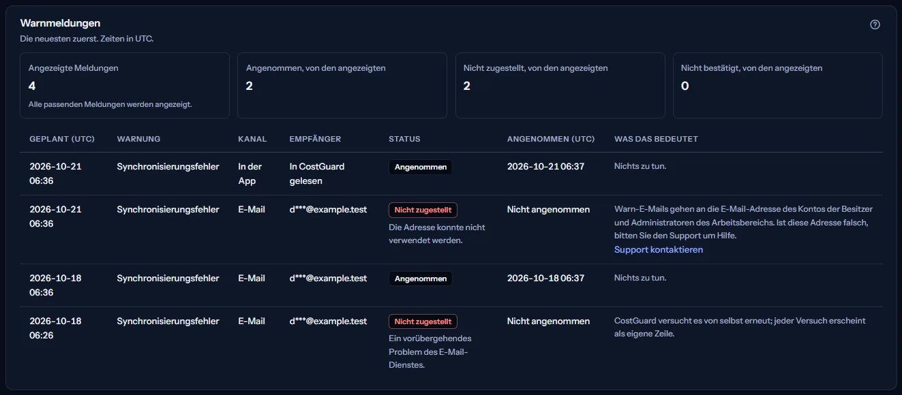Click the count 0 under Nicht bestätigt
This screenshot has height=395, width=902.
[x=685, y=86]
